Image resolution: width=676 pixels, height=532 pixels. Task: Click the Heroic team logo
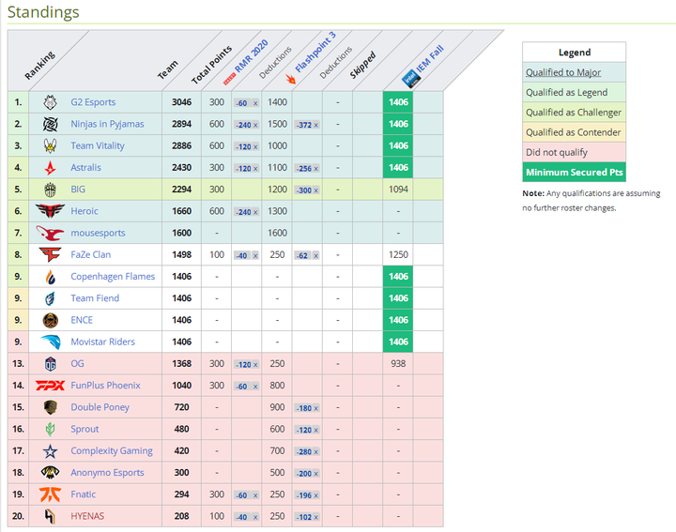coord(51,211)
